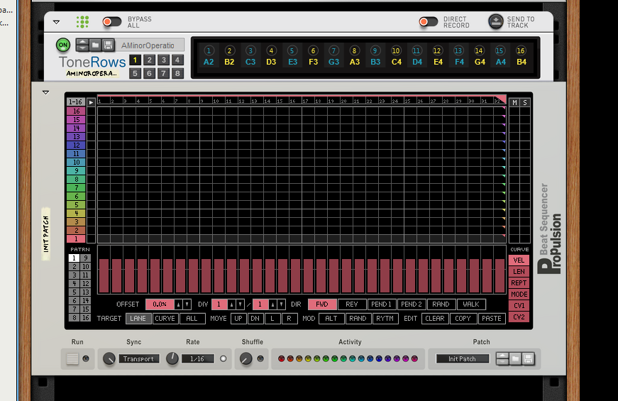Select the REPT curve tab
This screenshot has height=401, width=618.
[519, 282]
